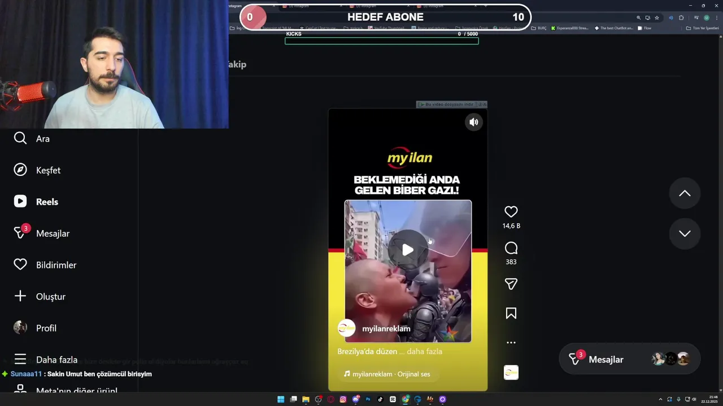The image size is (723, 406).
Task: Open Chrome extensions puzzle icon
Action: (x=681, y=17)
